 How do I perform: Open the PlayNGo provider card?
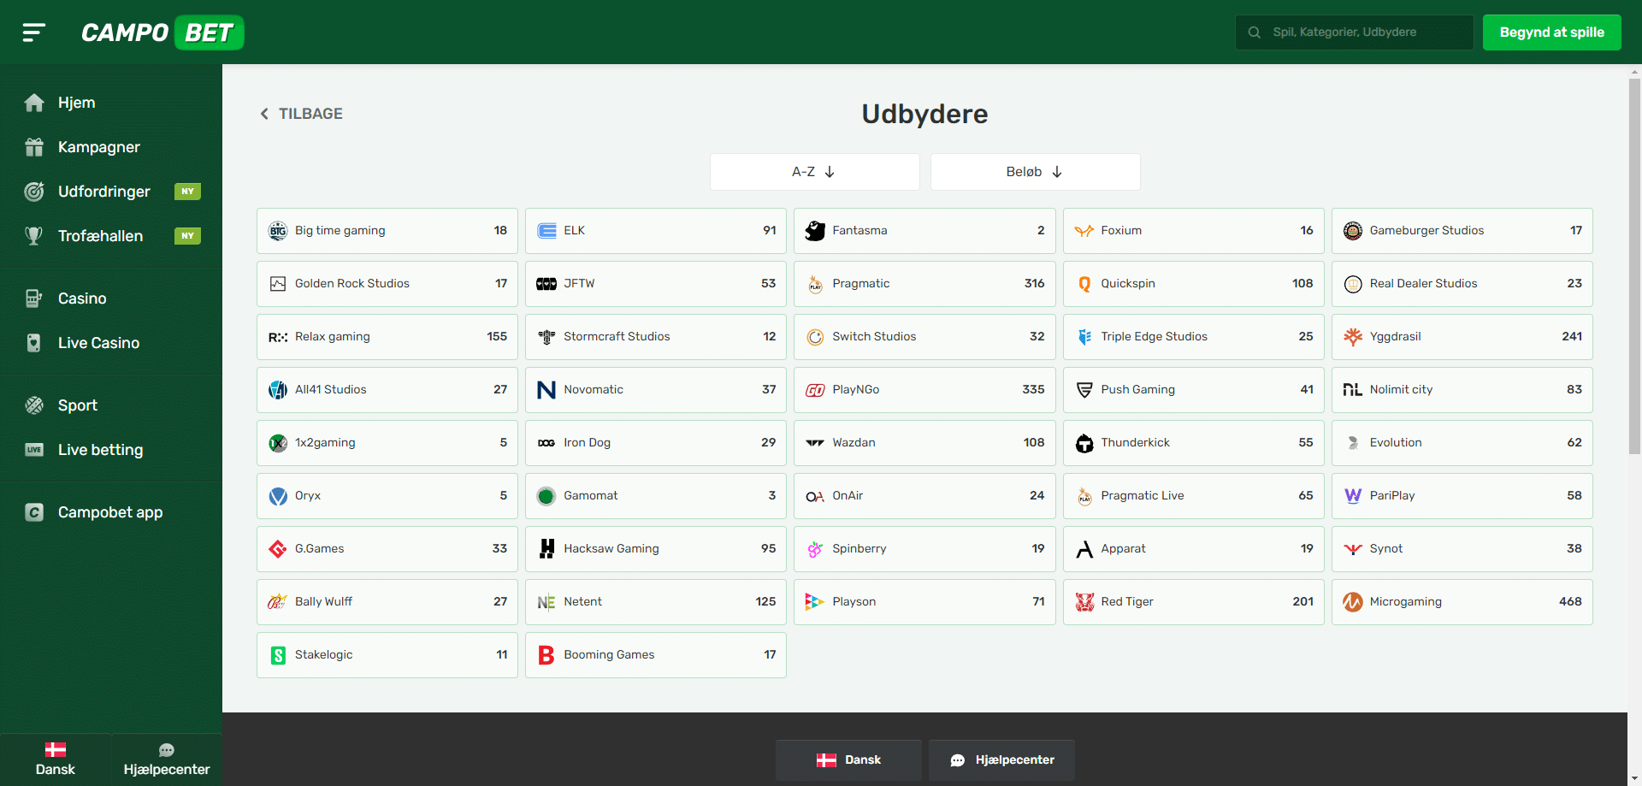pos(924,390)
